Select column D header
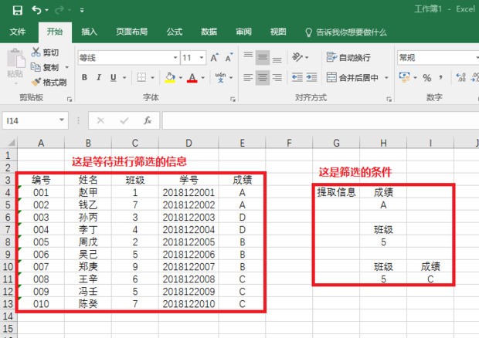 pos(189,143)
